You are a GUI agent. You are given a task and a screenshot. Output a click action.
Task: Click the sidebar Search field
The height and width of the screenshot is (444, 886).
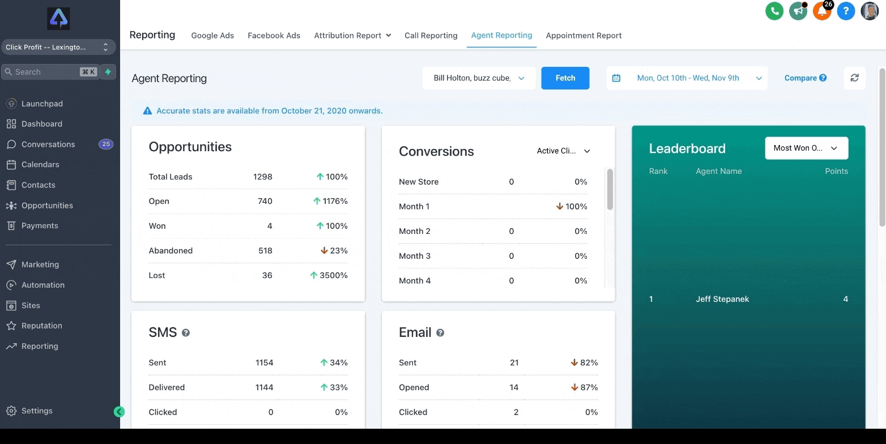click(50, 72)
